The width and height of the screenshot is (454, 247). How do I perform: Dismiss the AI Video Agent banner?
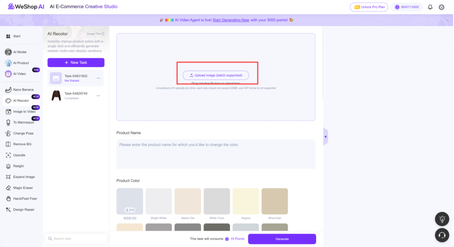pos(447,20)
